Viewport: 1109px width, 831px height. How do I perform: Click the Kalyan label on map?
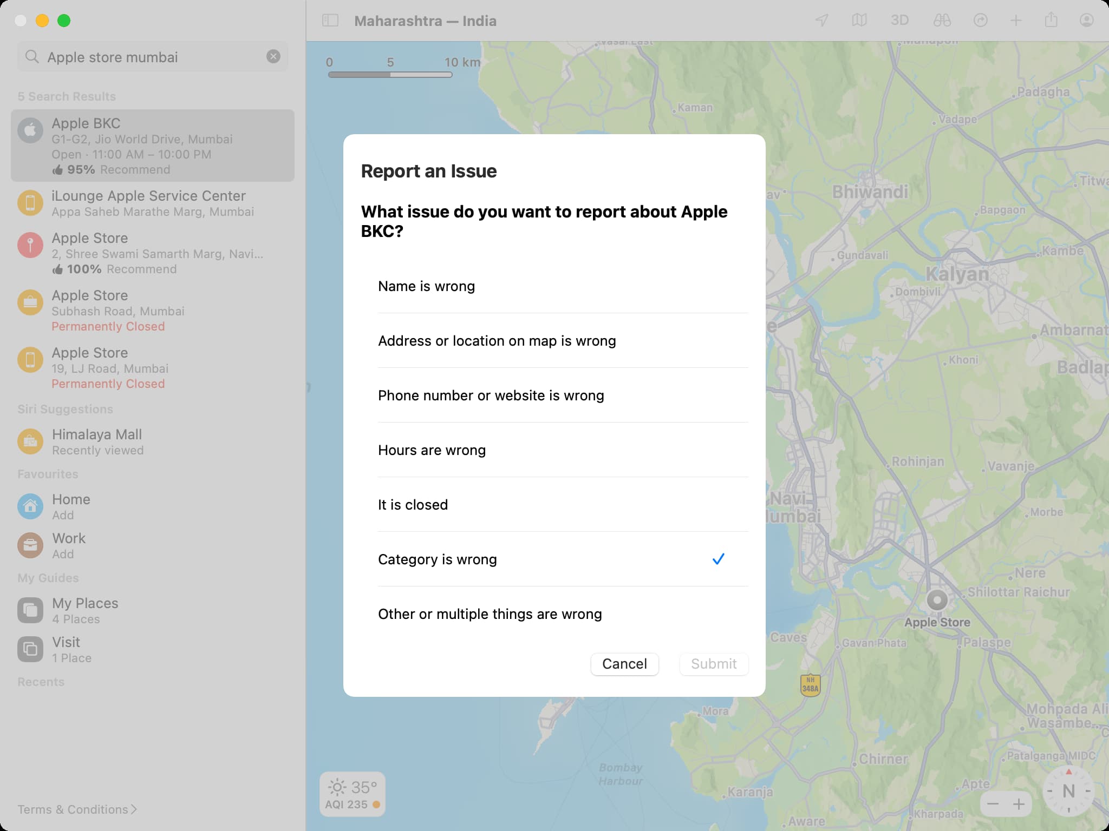point(957,274)
